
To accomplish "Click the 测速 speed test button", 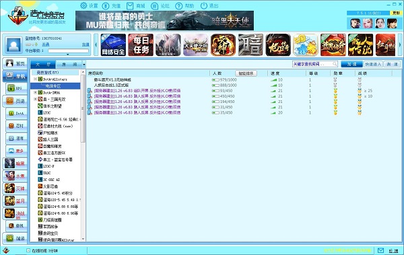I will (392, 64).
